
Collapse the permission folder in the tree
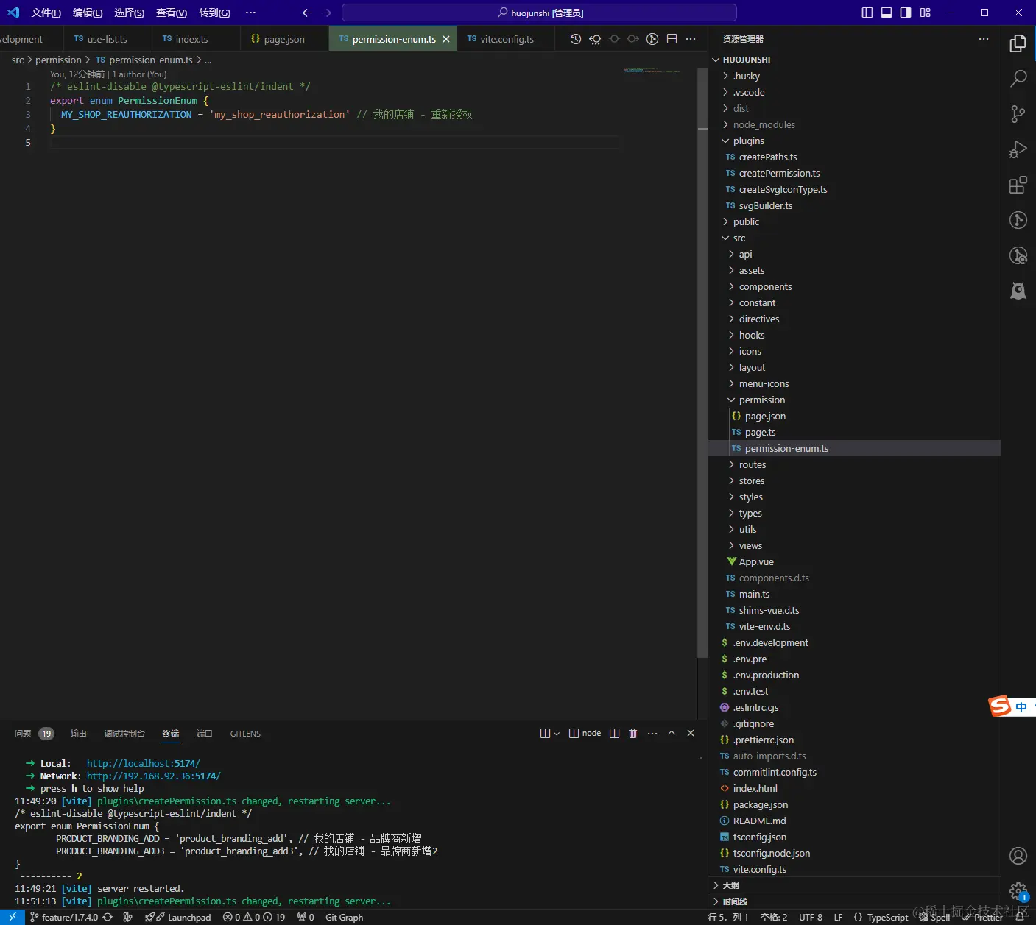[x=854, y=400]
